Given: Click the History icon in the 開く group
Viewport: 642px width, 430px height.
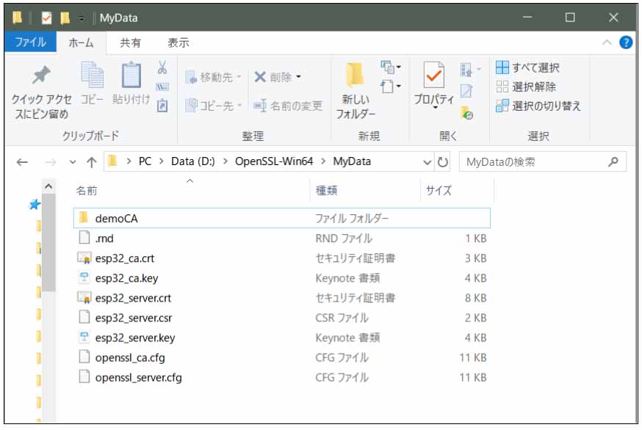Looking at the screenshot, I should pos(466,113).
